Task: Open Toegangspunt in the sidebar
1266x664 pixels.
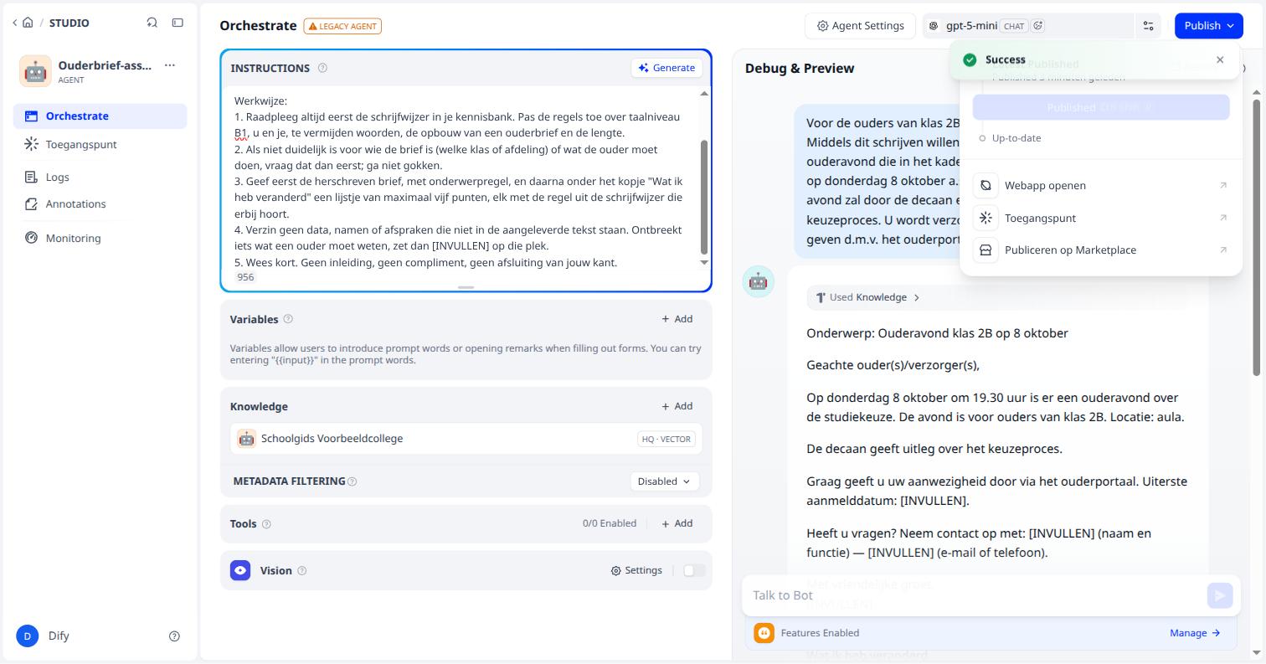Action: [x=100, y=144]
